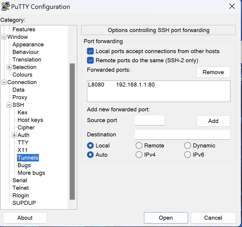242x227 pixels.
Task: Focus the Source port input field
Action: [x=150, y=120]
